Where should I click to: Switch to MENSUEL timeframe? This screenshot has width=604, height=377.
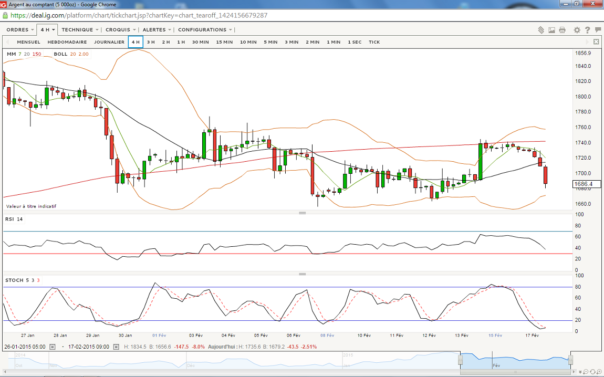pos(28,42)
